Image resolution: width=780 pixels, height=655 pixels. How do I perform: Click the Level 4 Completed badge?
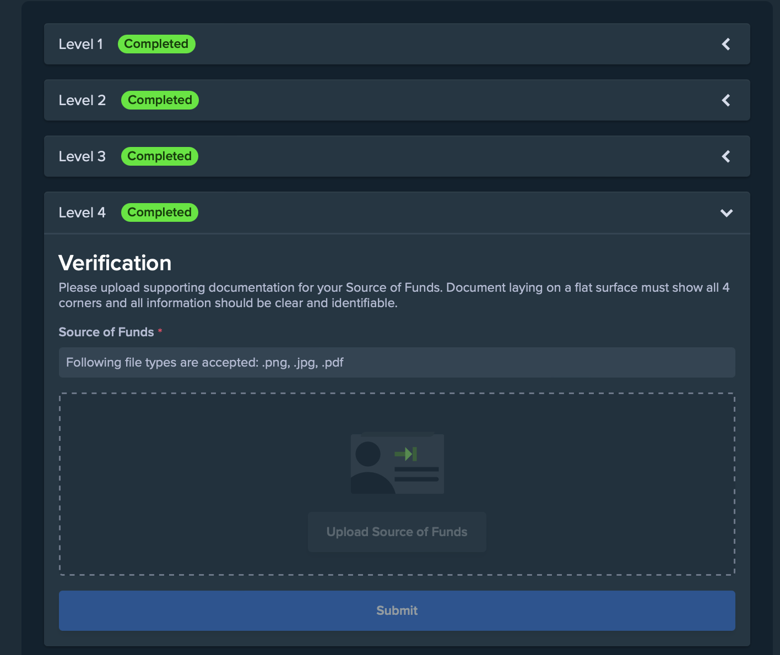click(x=159, y=212)
